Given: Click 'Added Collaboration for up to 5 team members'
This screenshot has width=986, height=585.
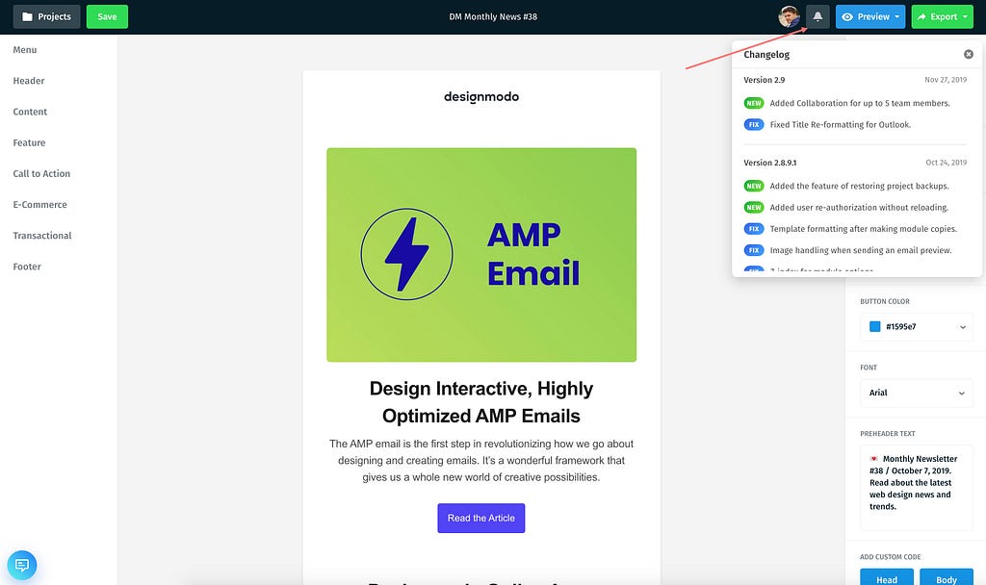Looking at the screenshot, I should coord(860,103).
